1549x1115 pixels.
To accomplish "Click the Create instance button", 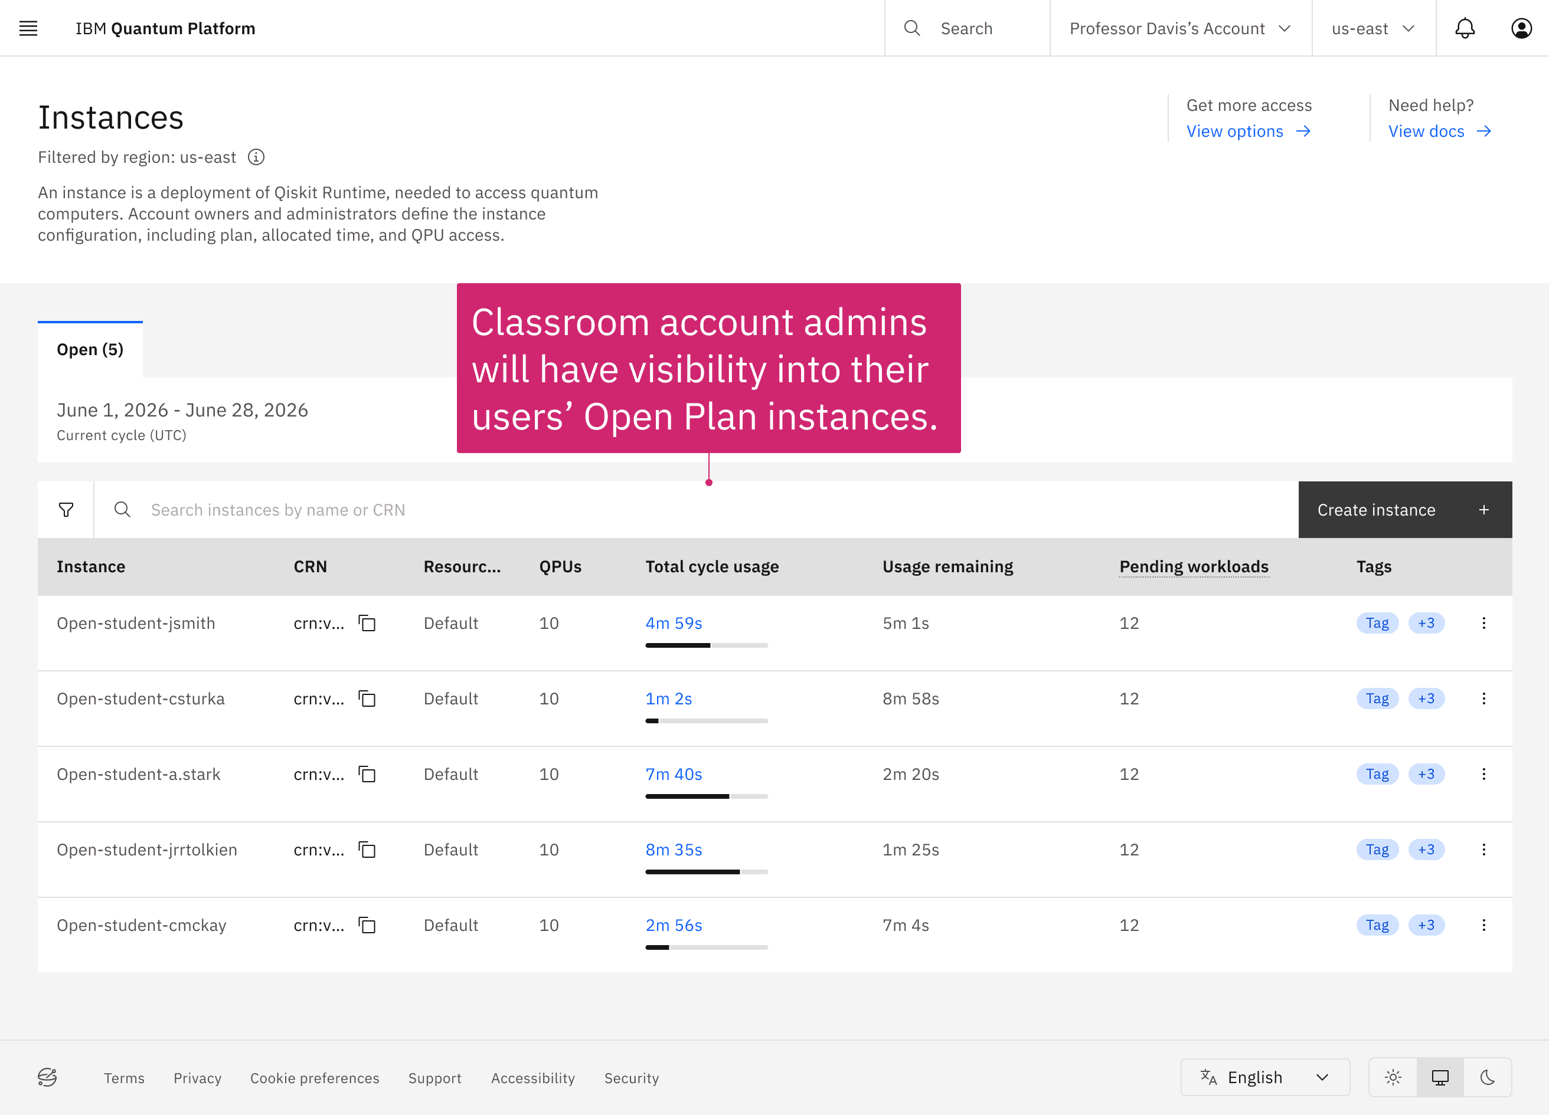I will [1404, 510].
